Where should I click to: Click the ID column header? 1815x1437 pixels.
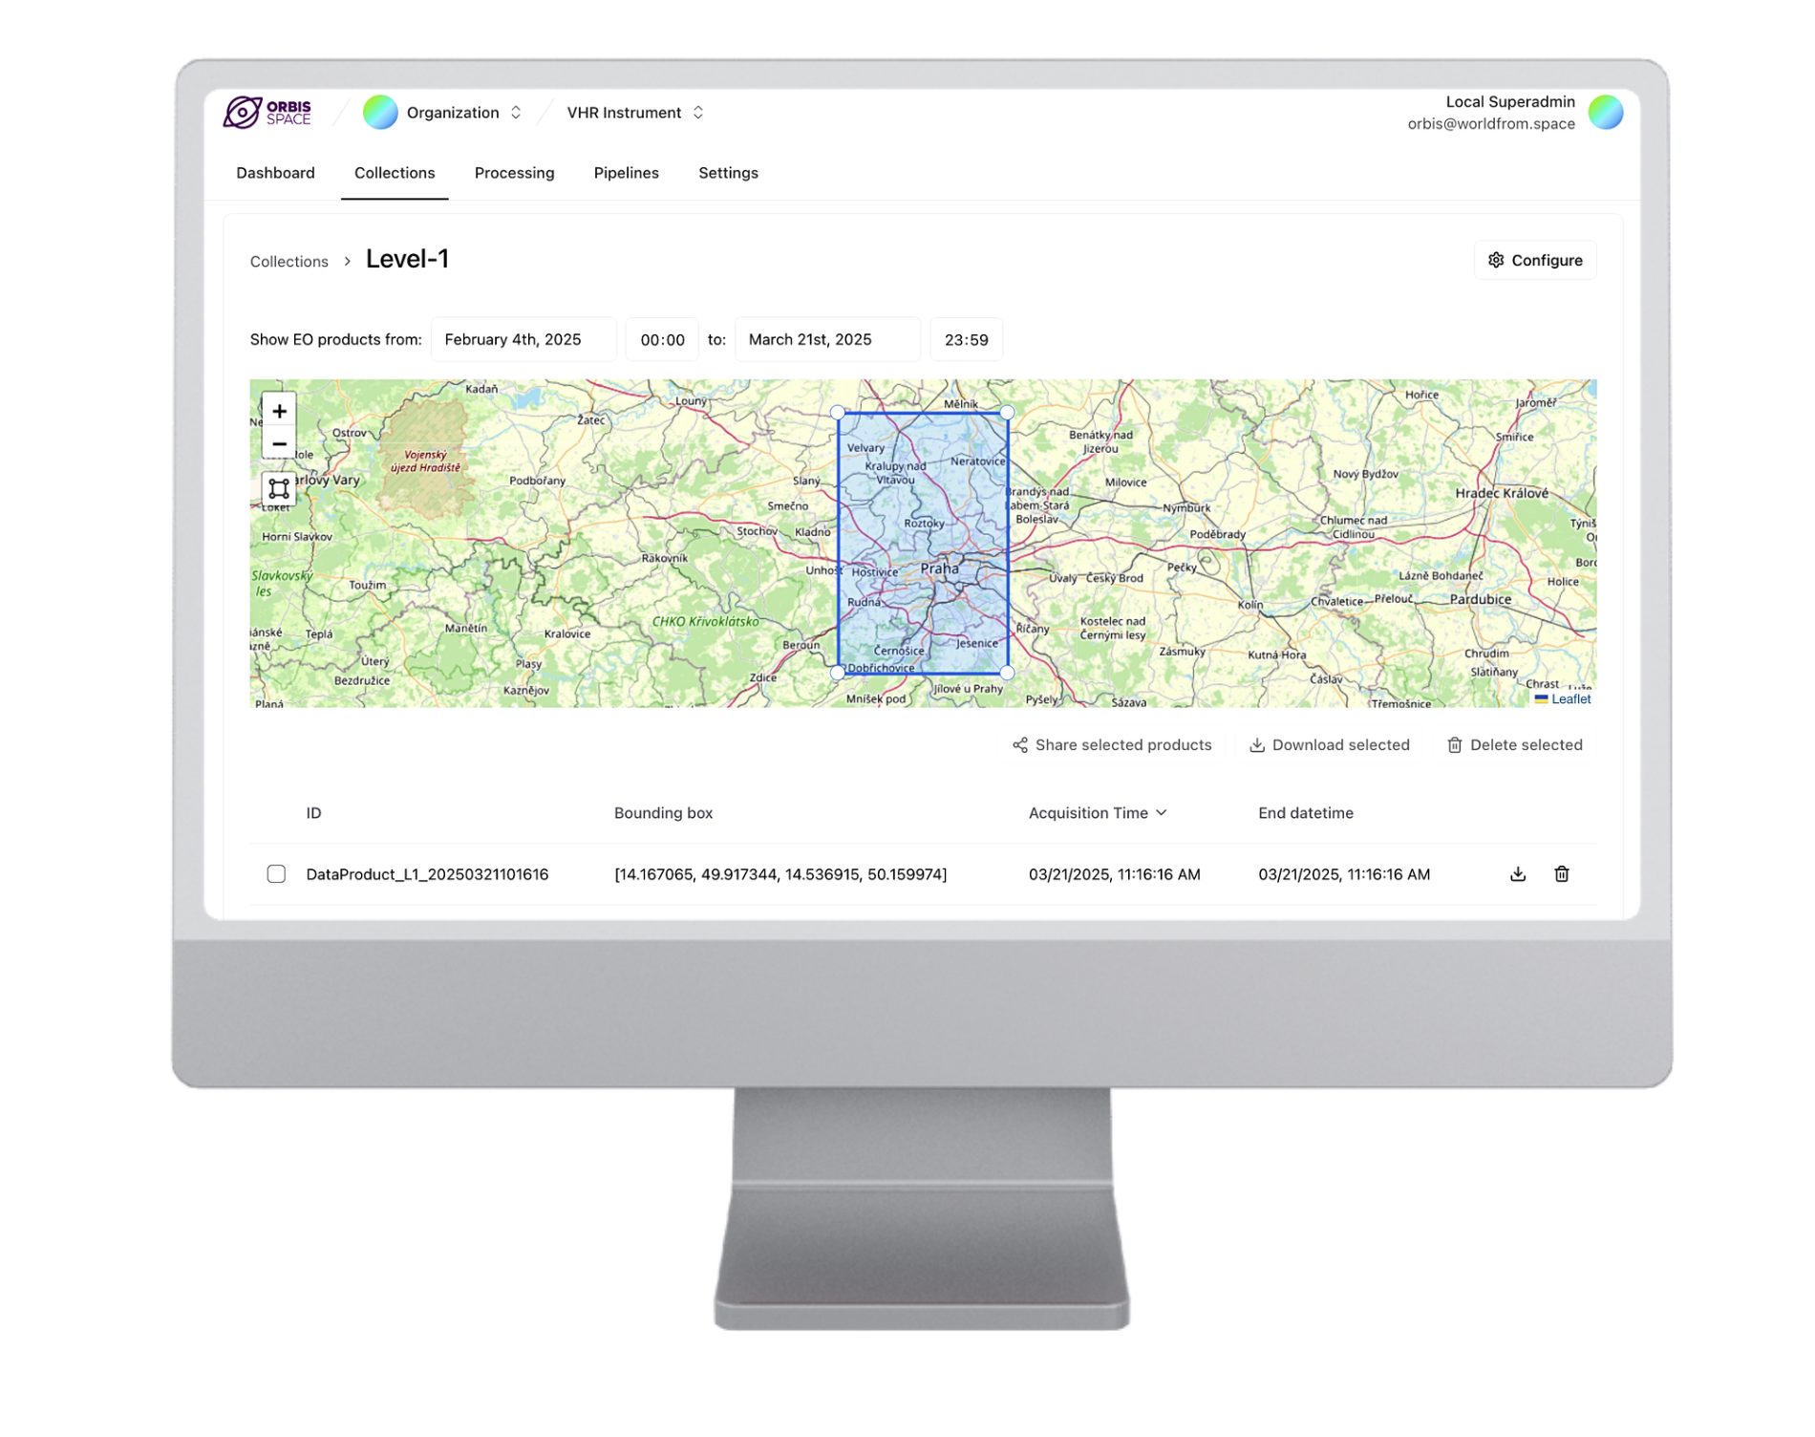(313, 813)
